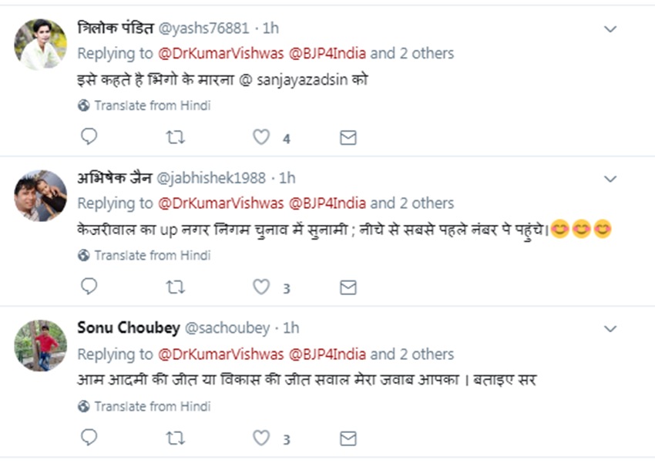Message Sonu Choubey's tweet using envelope icon
Screen dimensions: 655x470
click(348, 438)
